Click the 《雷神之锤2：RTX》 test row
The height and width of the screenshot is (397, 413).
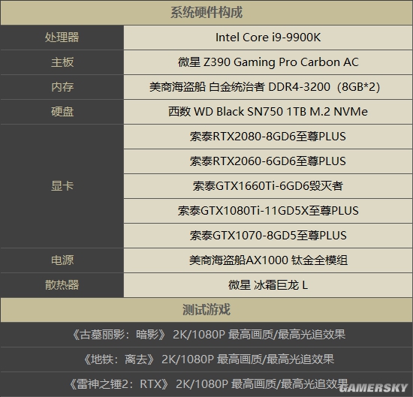(x=206, y=384)
